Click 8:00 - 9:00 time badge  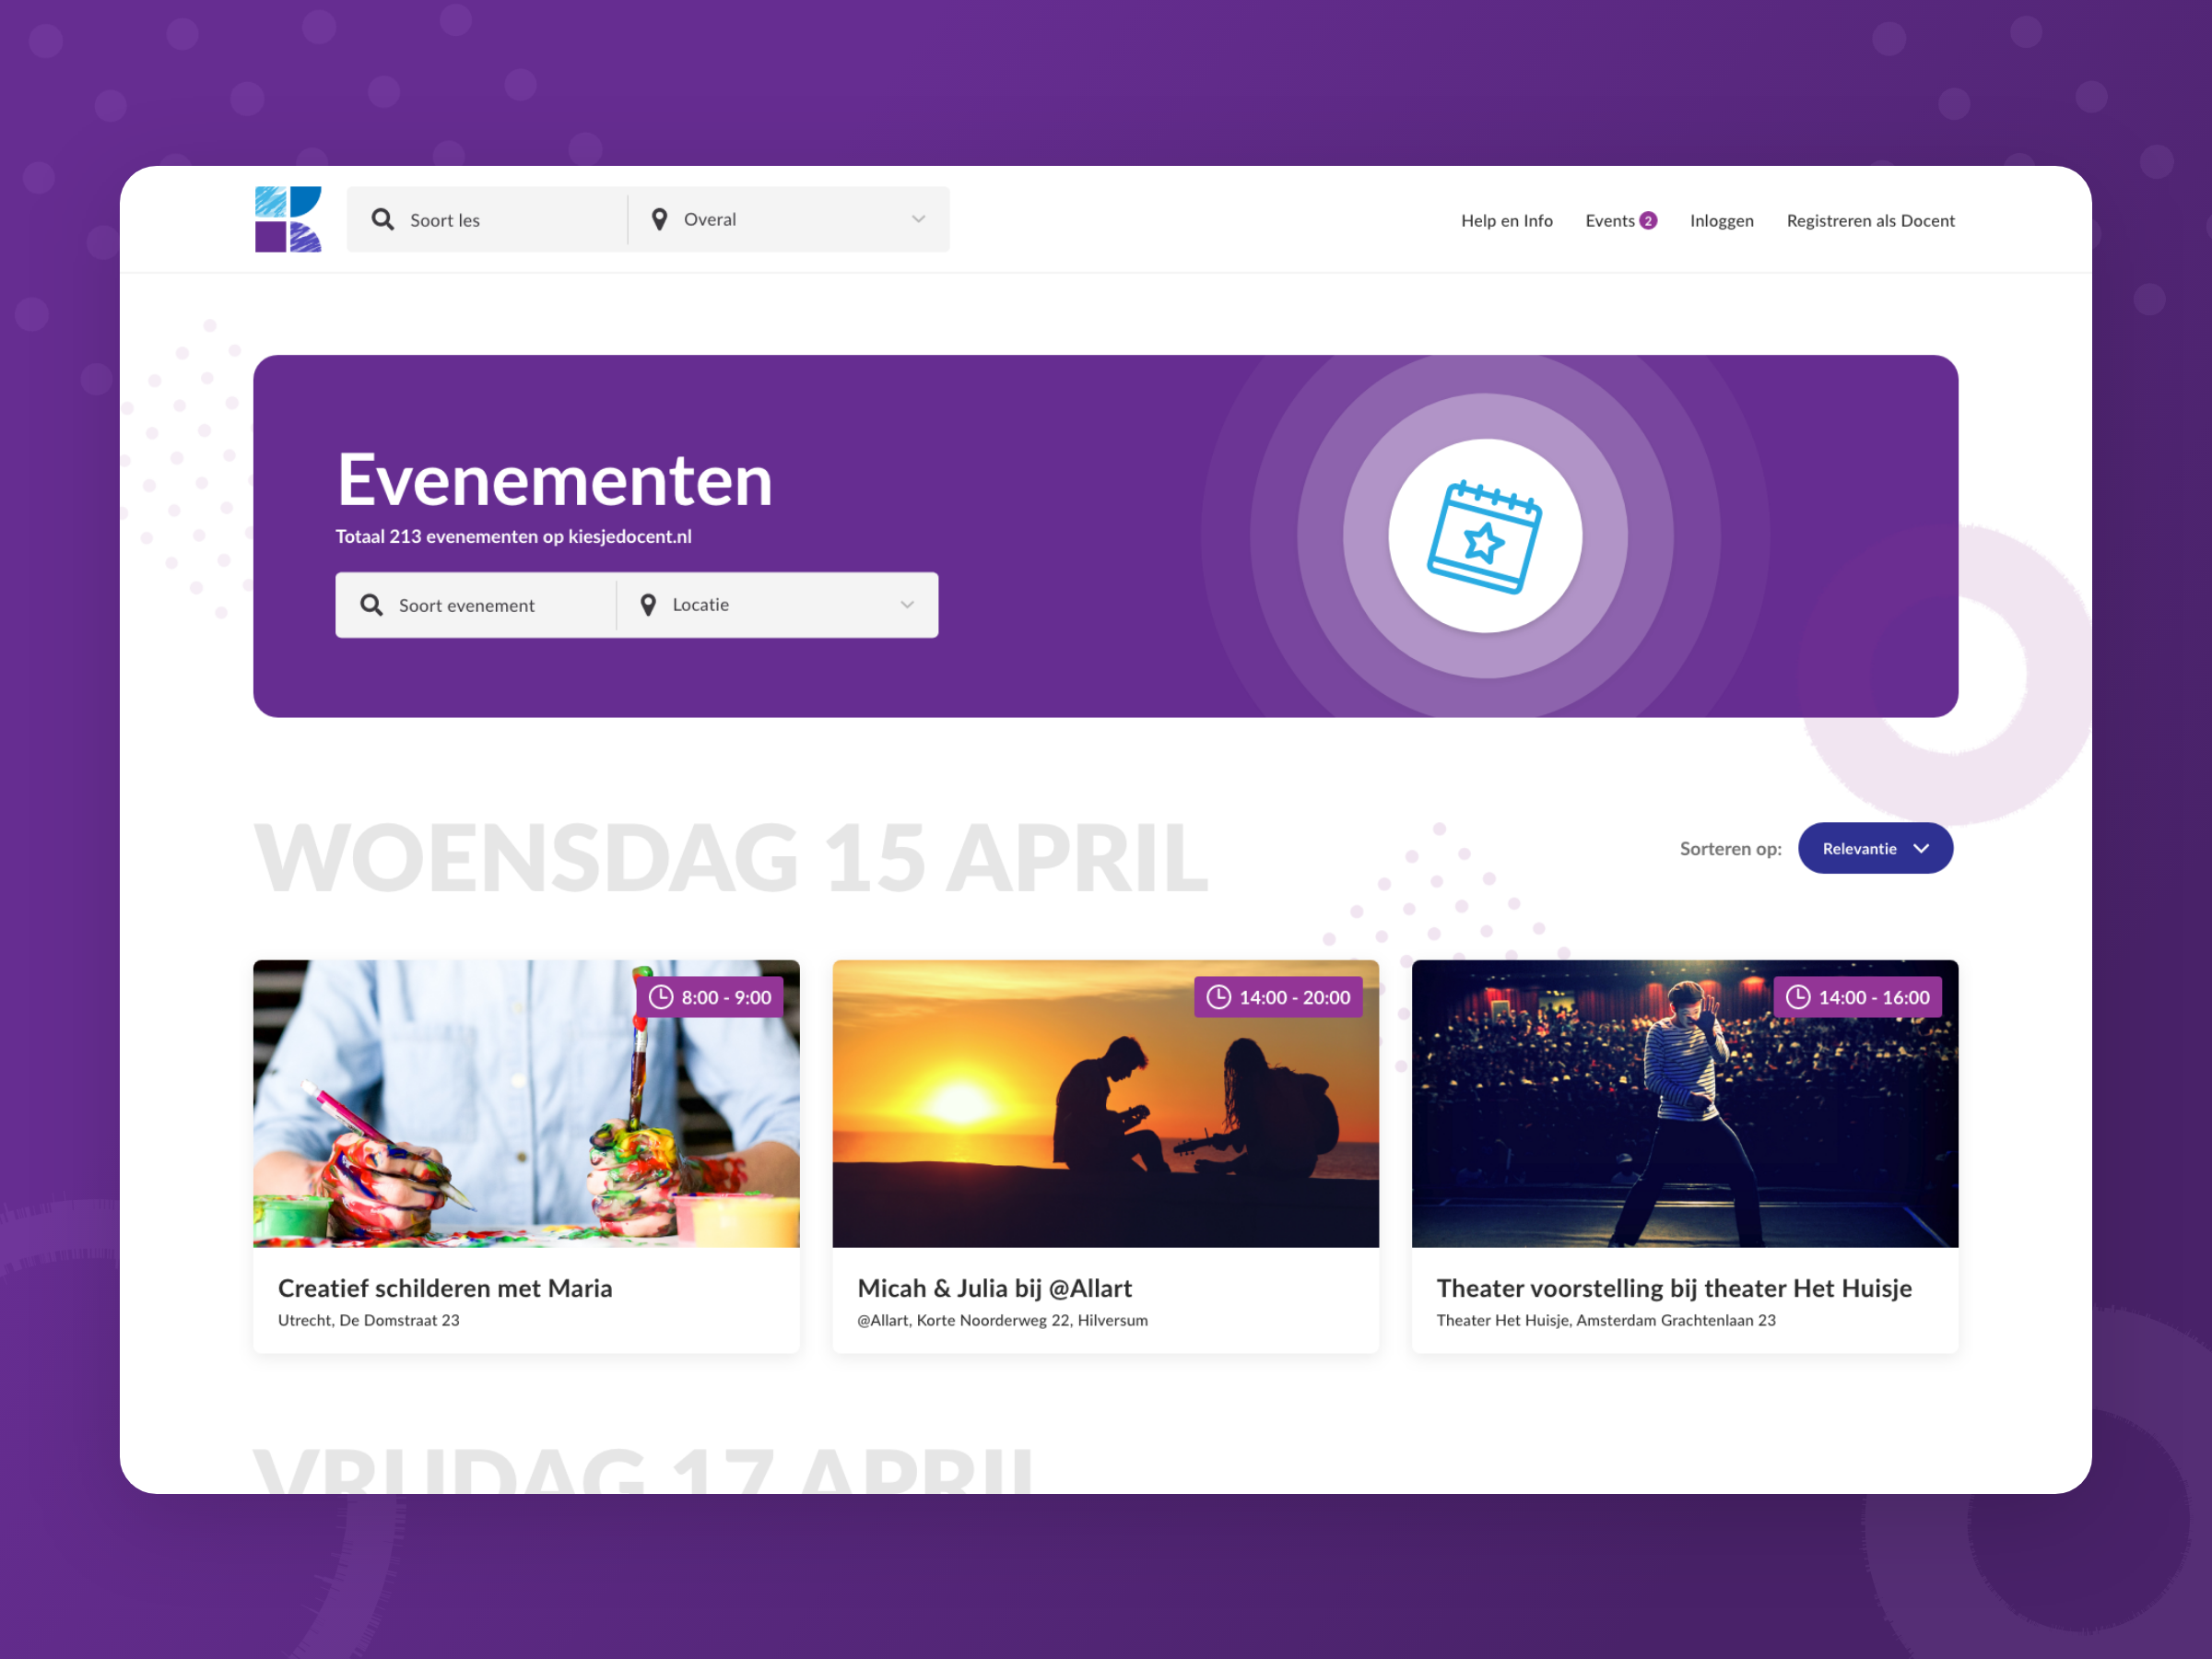pos(710,997)
